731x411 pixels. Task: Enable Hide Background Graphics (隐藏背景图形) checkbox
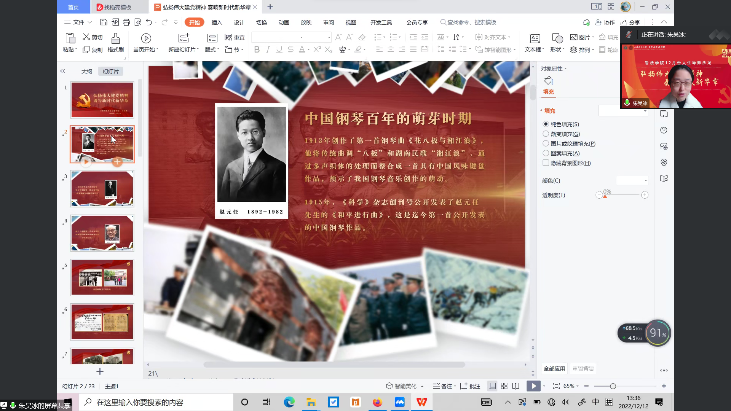(546, 163)
